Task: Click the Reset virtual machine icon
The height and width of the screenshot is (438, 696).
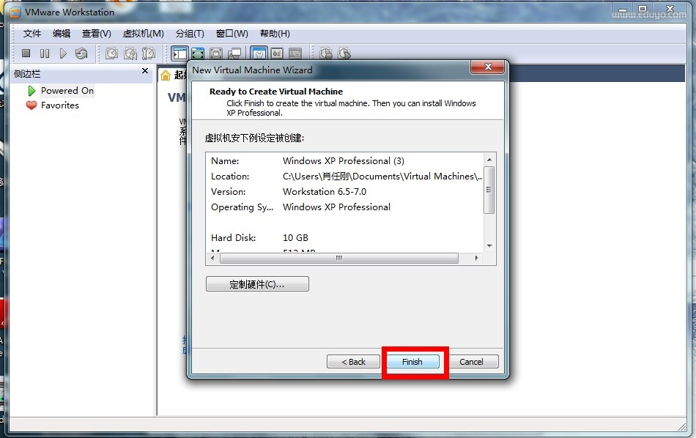Action: 81,53
